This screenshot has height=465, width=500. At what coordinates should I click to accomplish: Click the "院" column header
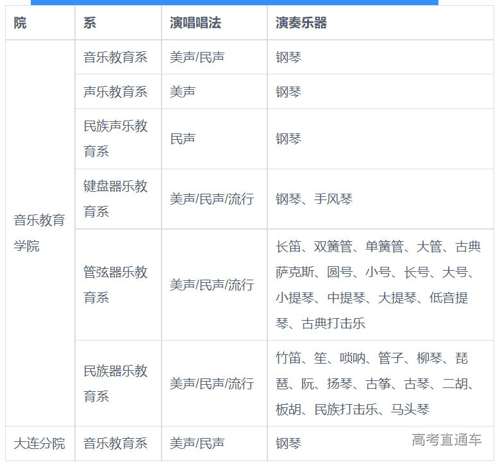(x=21, y=23)
